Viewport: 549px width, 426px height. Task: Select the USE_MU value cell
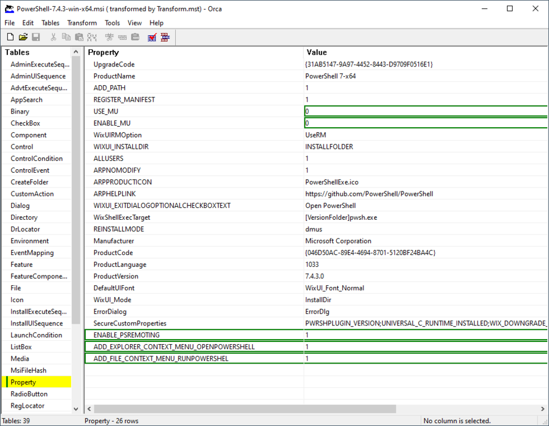click(x=426, y=111)
